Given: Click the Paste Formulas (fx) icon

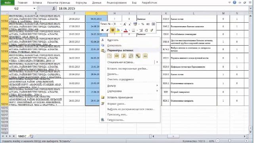Looking at the screenshot, I should [x=123, y=56].
